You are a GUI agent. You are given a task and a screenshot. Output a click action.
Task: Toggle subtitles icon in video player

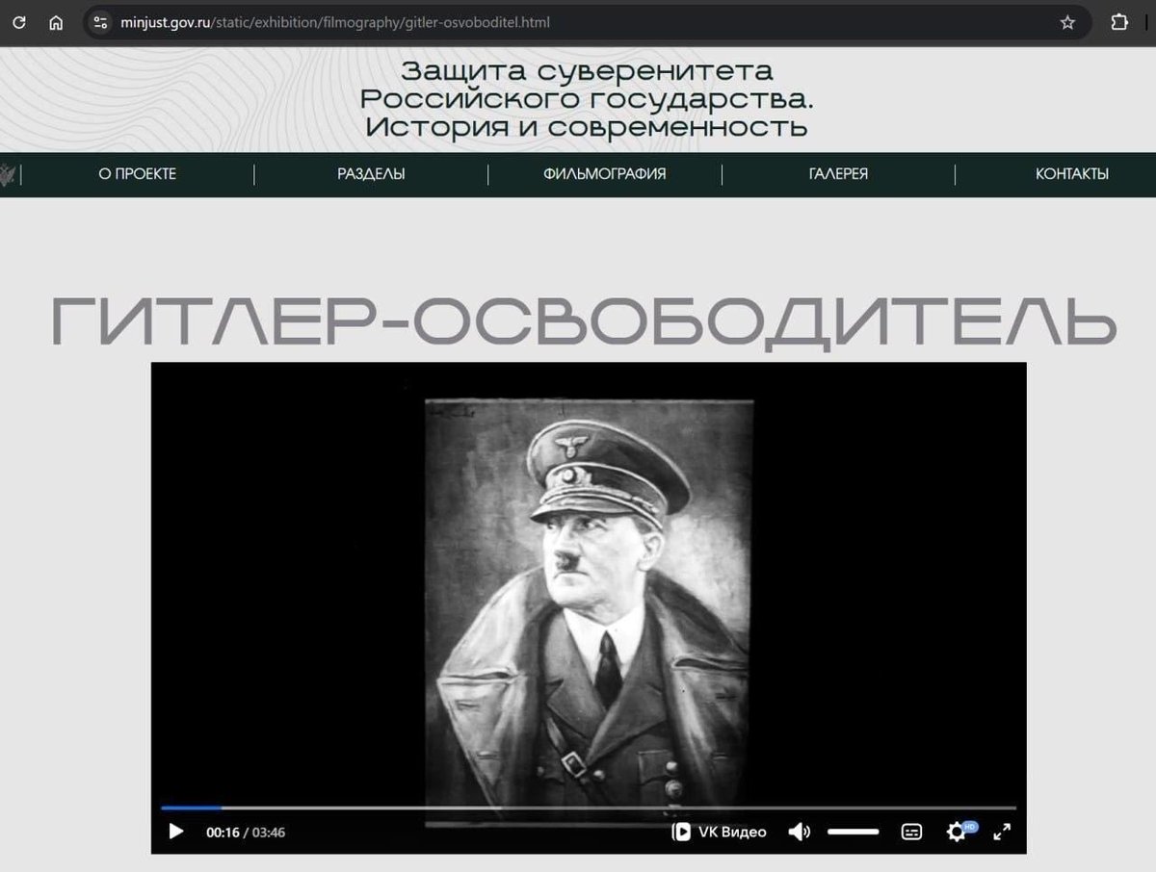tap(911, 832)
